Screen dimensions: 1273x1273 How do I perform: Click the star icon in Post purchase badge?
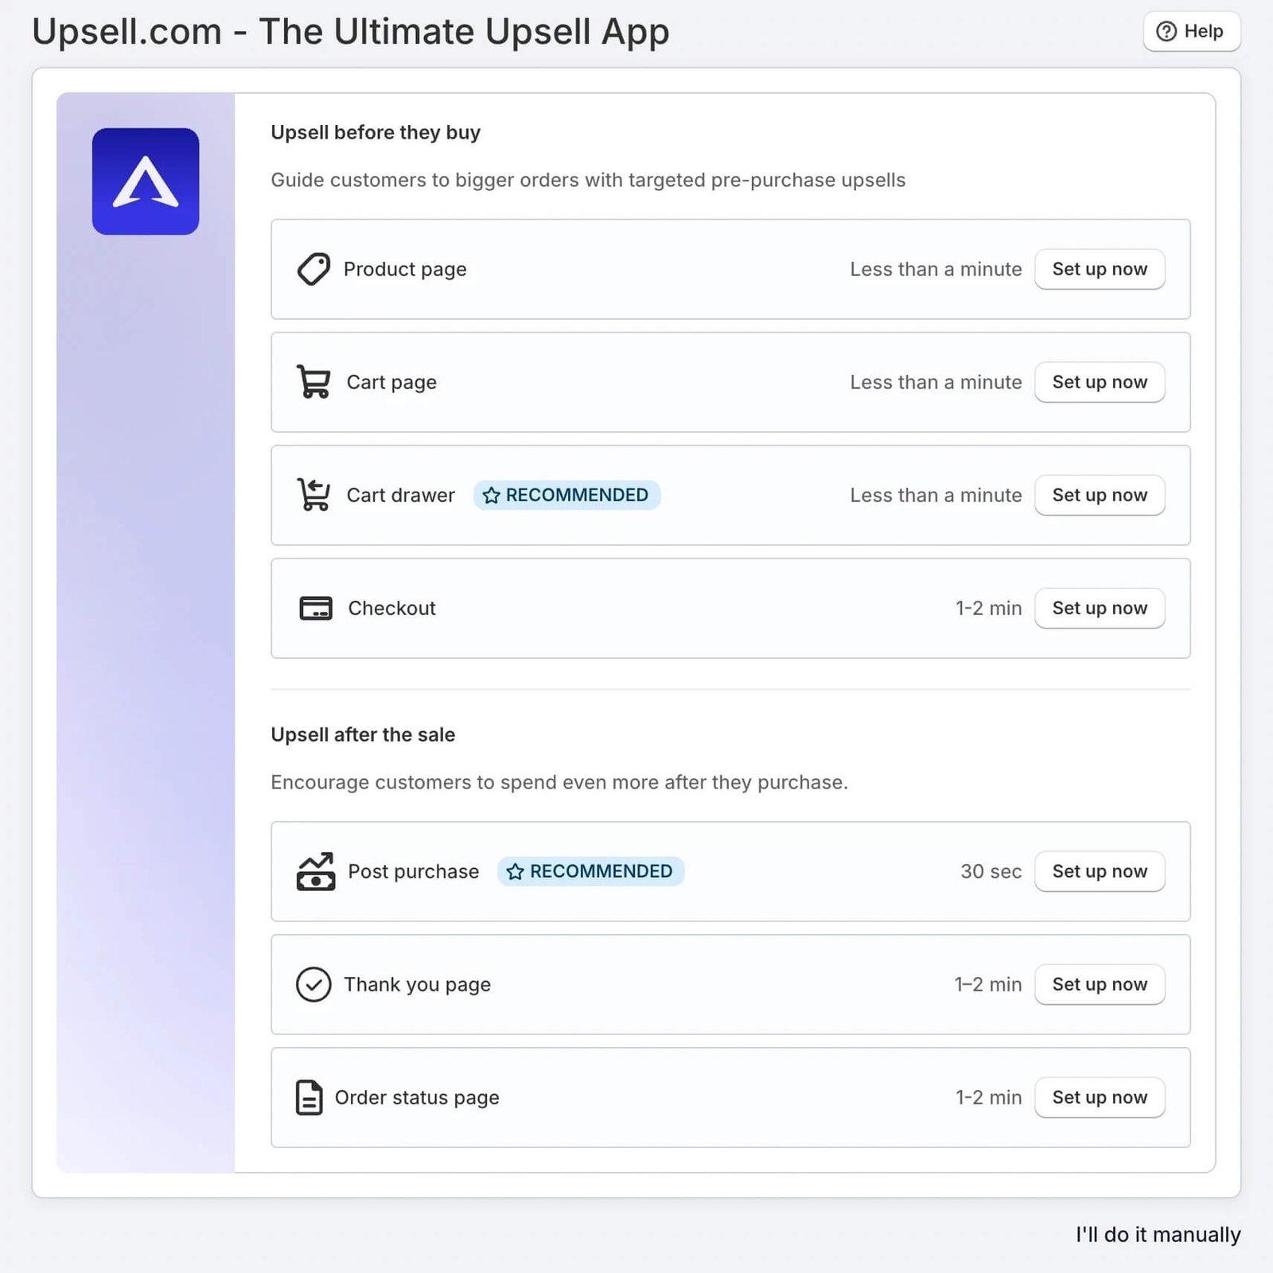coord(516,871)
